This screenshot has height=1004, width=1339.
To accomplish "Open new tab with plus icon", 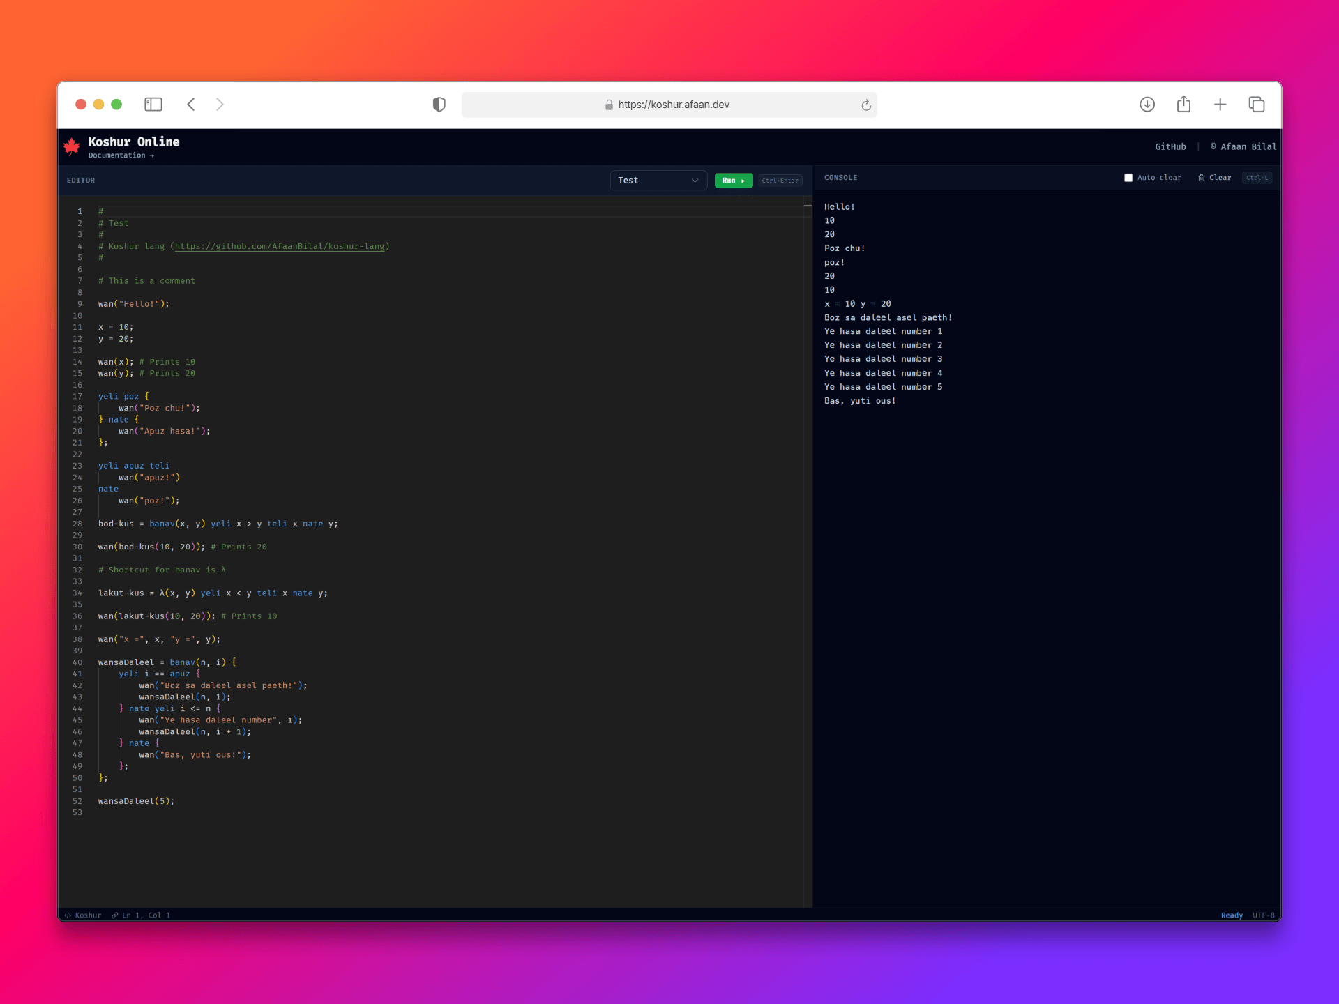I will pos(1220,105).
